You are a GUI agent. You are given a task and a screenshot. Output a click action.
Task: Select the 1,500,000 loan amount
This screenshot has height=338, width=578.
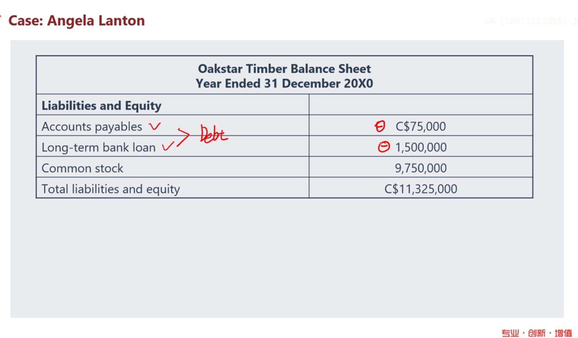pos(421,147)
